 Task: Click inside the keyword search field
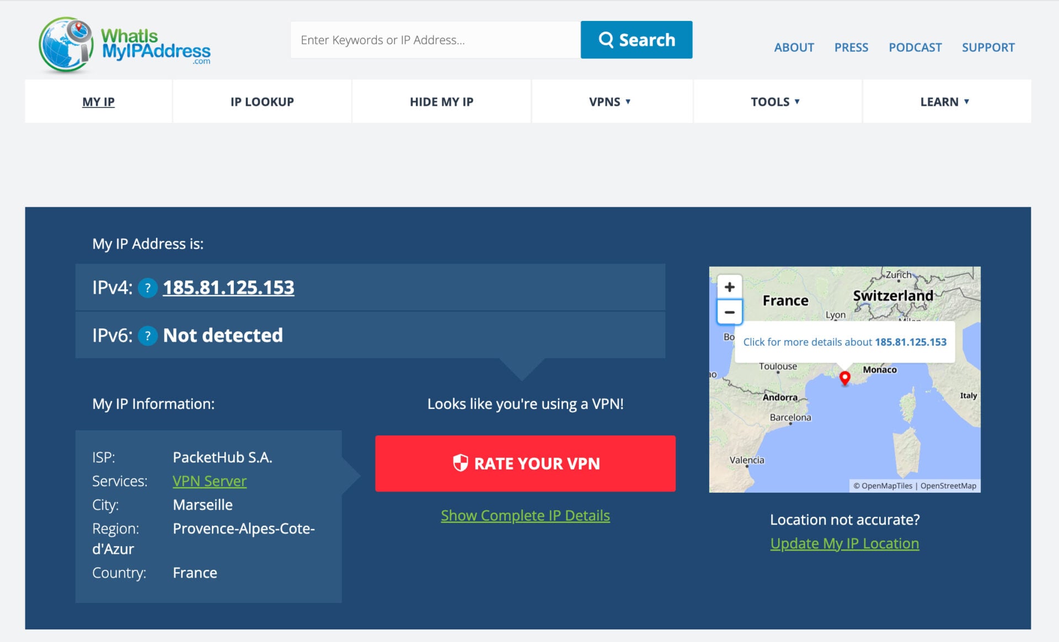coord(436,39)
